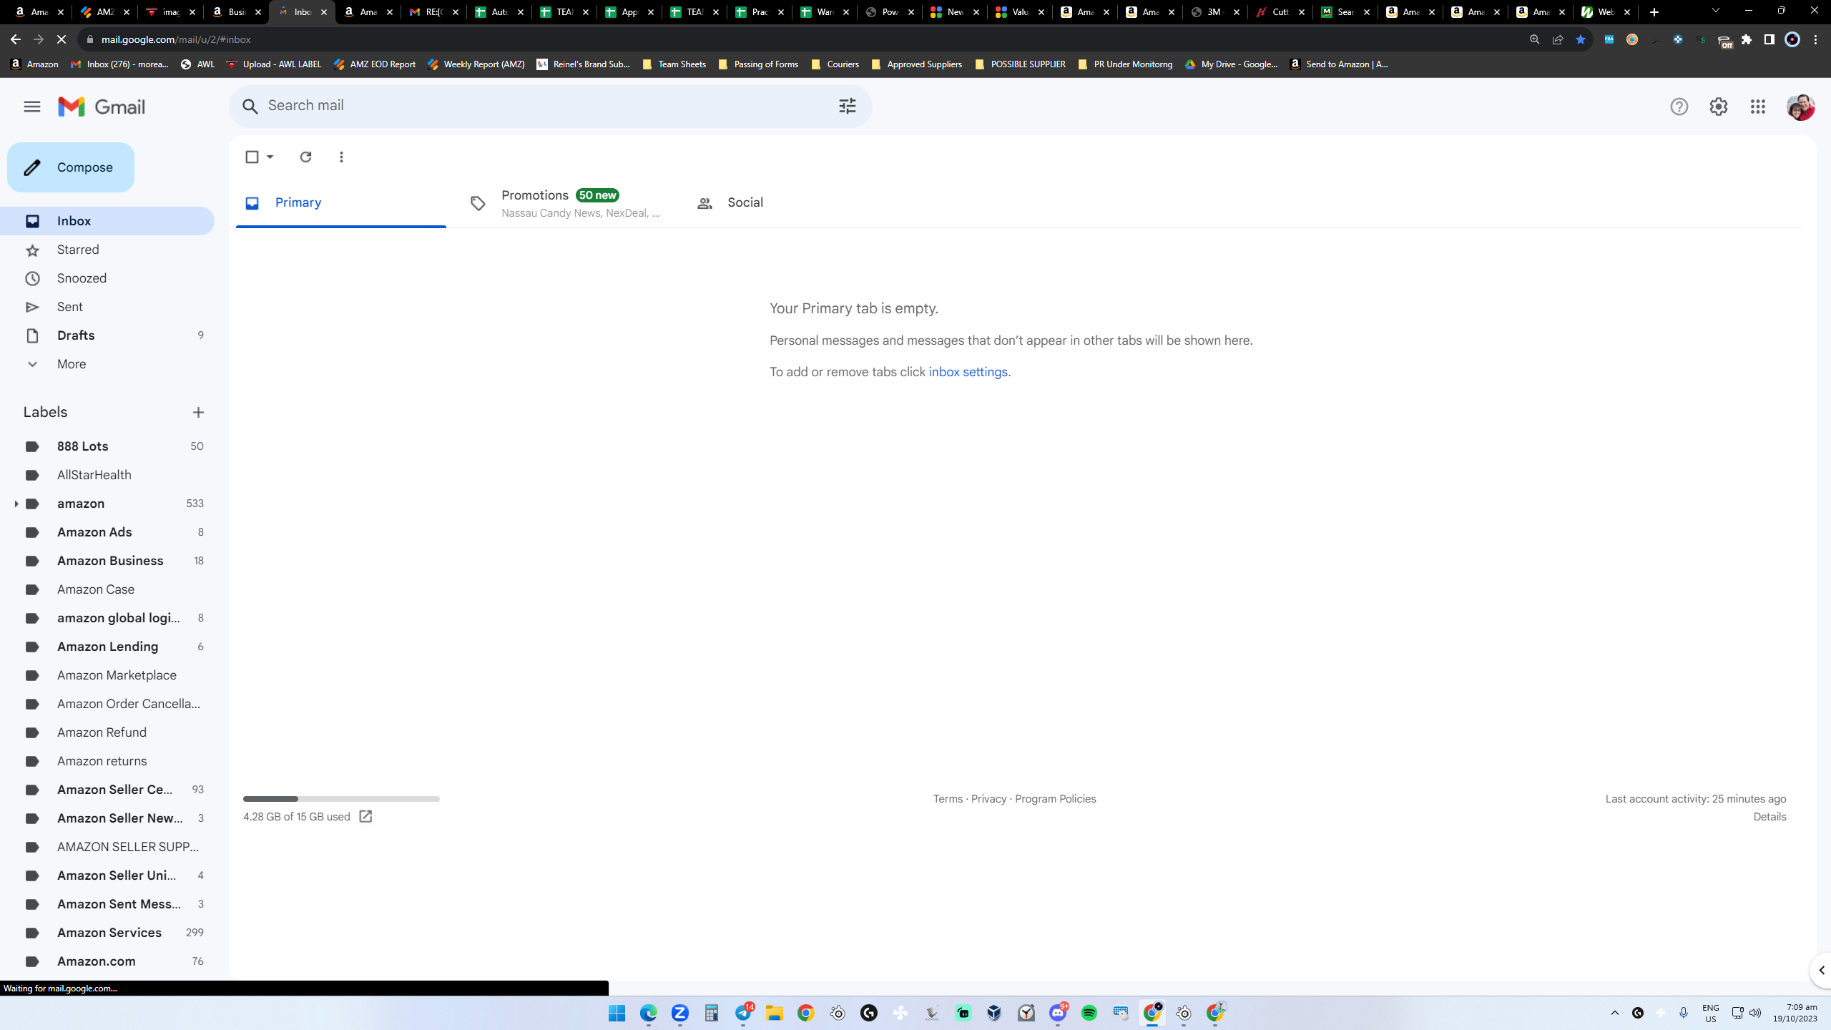The height and width of the screenshot is (1030, 1831).
Task: Open Microsoft Edge from the taskbar
Action: 648,1013
